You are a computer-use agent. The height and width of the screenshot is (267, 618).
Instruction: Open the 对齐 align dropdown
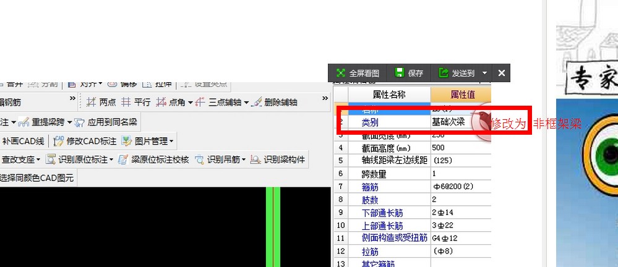(x=100, y=84)
